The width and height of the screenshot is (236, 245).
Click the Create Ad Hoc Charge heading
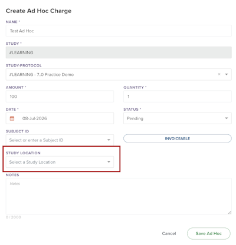coord(38,11)
